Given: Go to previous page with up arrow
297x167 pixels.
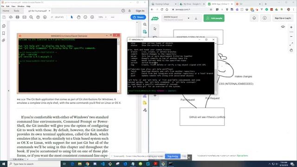Looking at the screenshot, I should pyautogui.click(x=38, y=17).
